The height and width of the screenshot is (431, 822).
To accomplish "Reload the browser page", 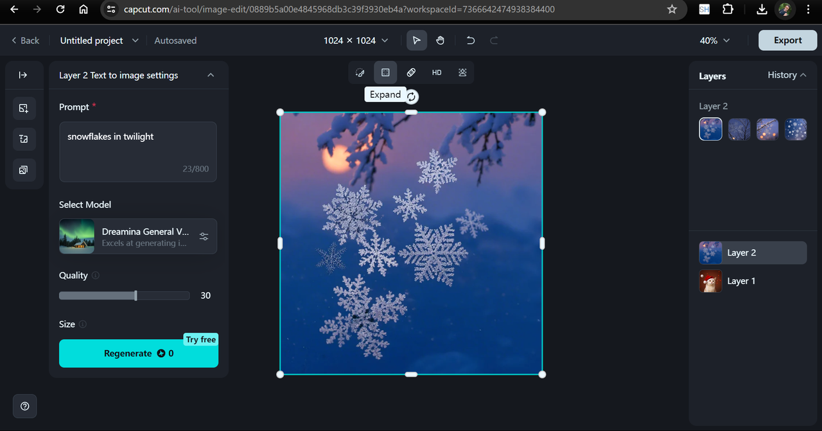I will pyautogui.click(x=60, y=10).
